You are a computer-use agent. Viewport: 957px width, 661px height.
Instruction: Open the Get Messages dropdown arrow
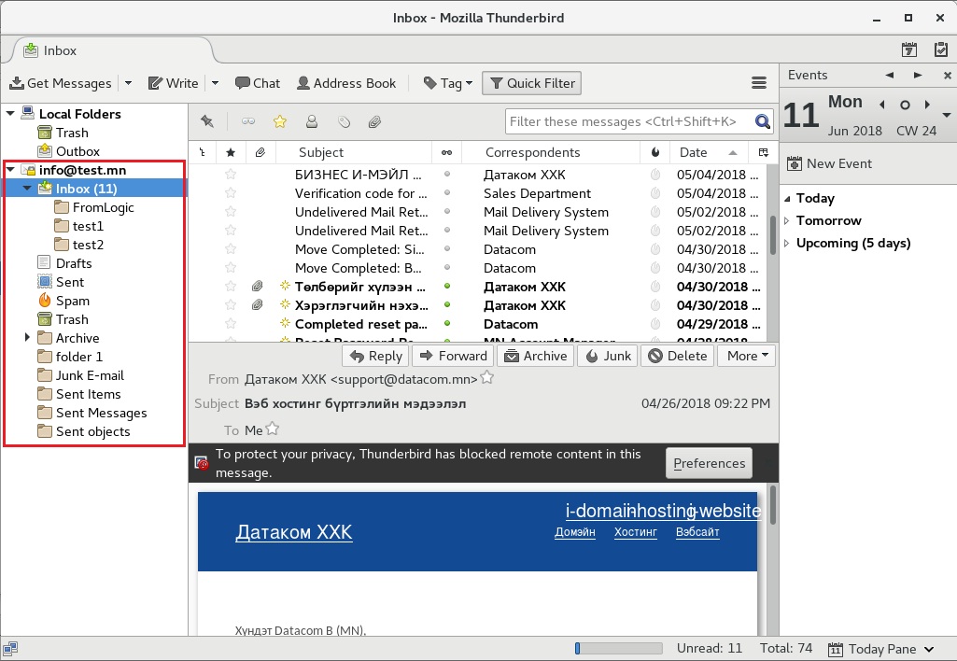(x=128, y=83)
